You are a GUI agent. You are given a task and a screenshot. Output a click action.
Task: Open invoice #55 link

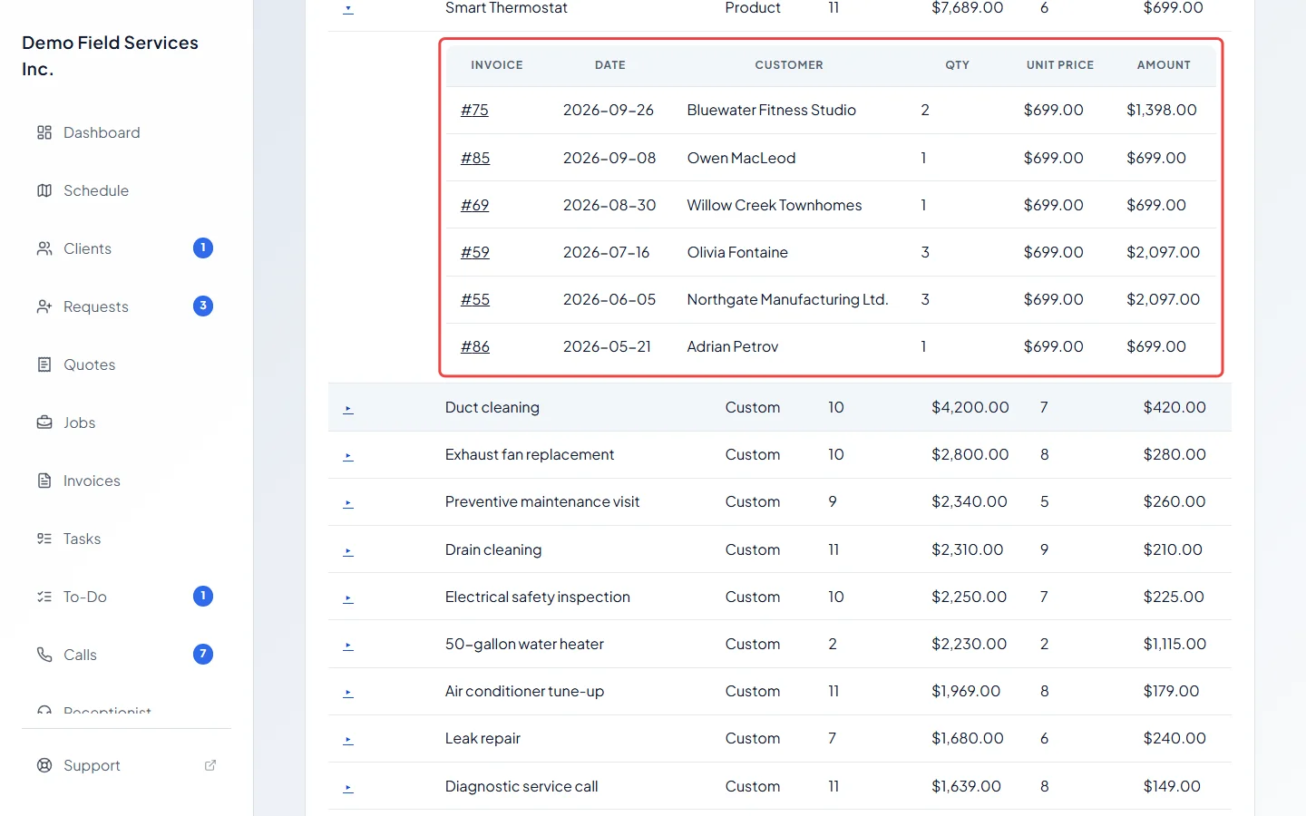click(x=475, y=299)
